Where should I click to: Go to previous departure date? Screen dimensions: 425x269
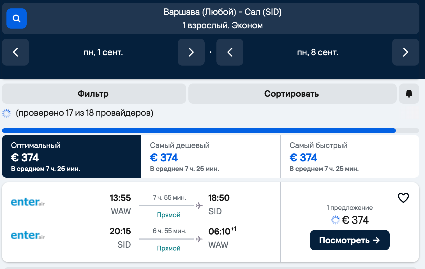15,52
